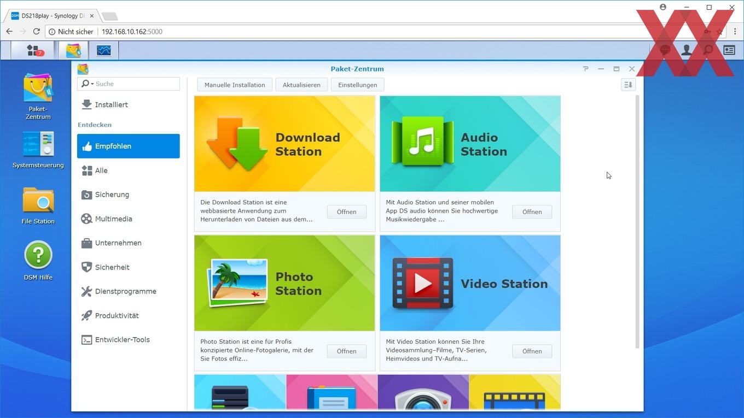Click Manuelle Installation button
This screenshot has height=418, width=744.
click(x=235, y=85)
